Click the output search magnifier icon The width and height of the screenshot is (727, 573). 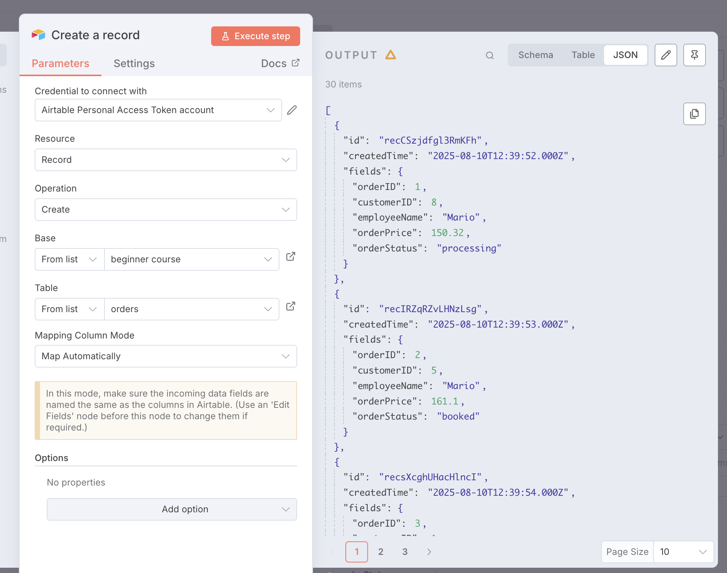(x=490, y=55)
